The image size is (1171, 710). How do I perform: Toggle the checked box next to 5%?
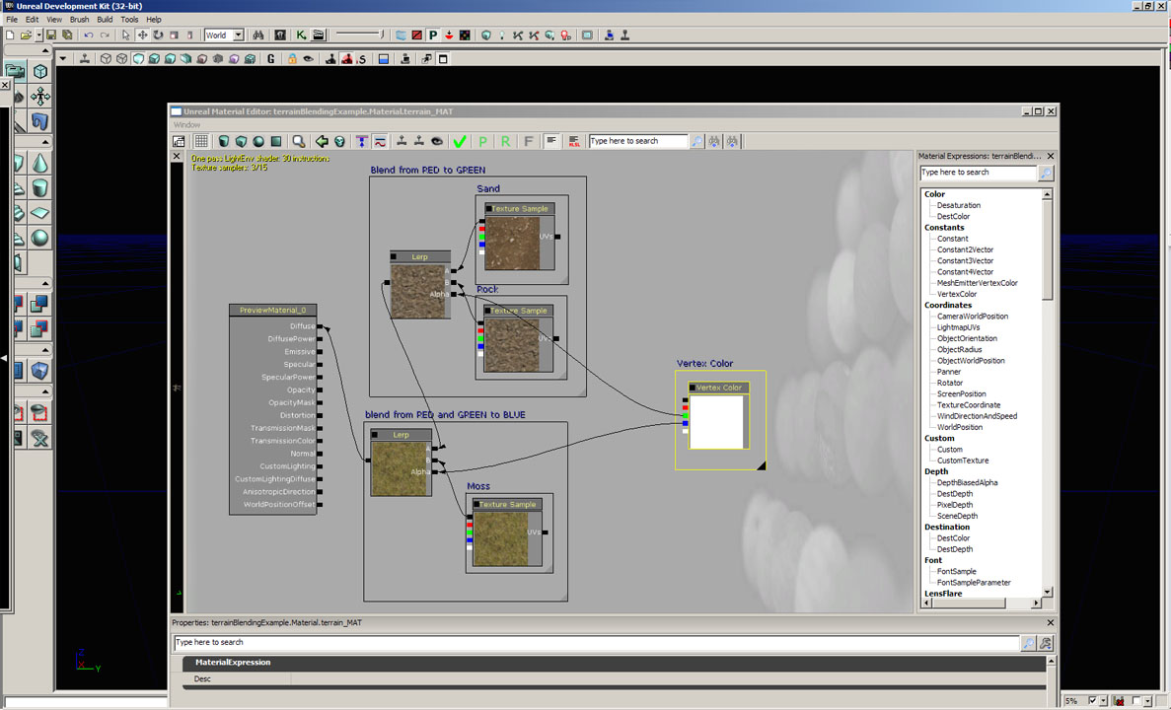[1091, 701]
